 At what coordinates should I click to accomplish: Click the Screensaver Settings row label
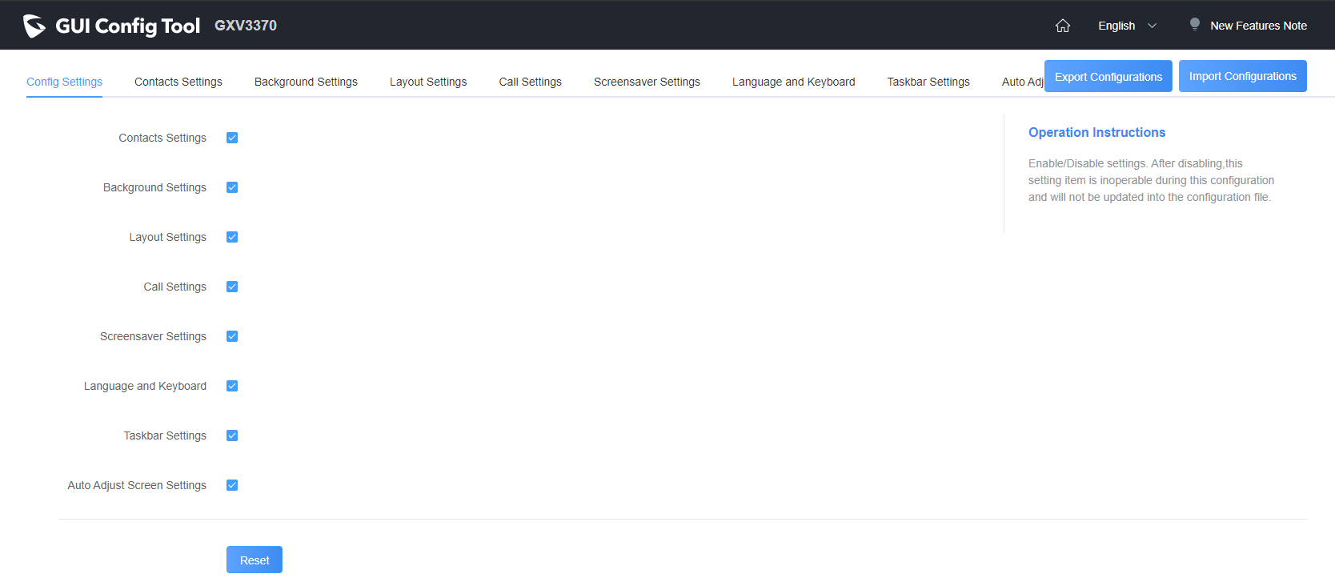coord(153,336)
